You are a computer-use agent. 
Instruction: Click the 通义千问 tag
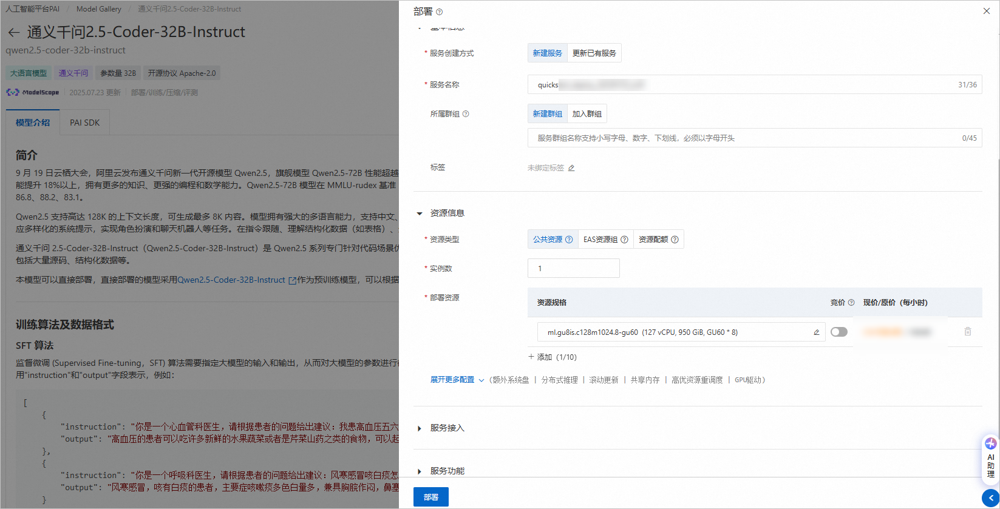(73, 73)
